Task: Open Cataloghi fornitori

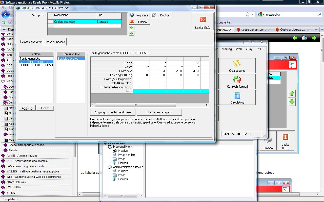Action: [237, 82]
